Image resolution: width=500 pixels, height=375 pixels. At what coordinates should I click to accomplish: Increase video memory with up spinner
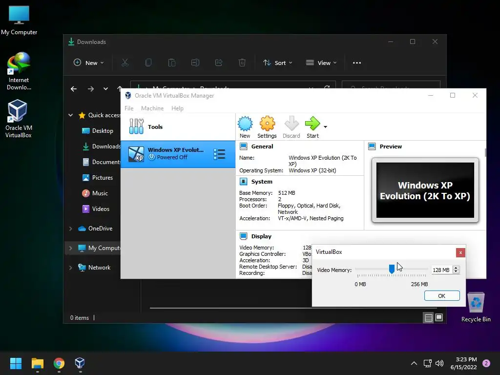[x=456, y=268]
